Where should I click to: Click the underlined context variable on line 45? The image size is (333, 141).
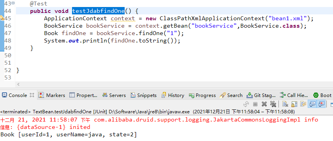tap(123, 18)
